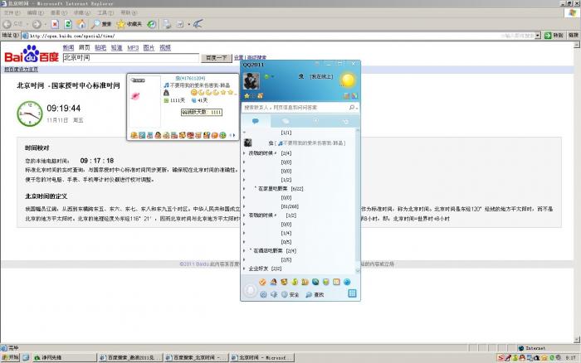Screen dimensions: 581x363
Task: Expand the QQ group showing [2/5]
Action: [x=244, y=259]
